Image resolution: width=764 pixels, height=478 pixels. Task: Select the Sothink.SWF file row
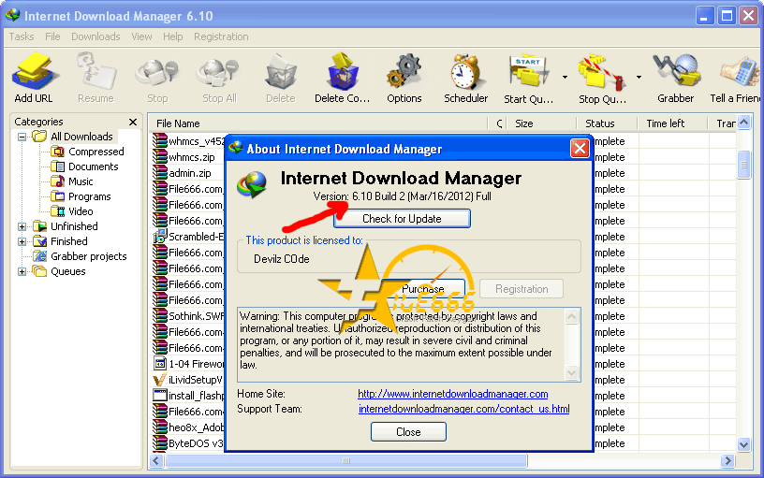click(188, 316)
